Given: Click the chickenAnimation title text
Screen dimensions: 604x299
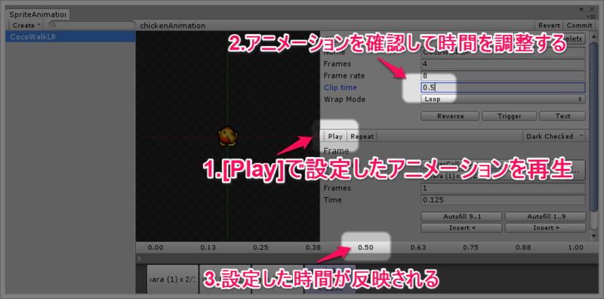Looking at the screenshot, I should [173, 26].
